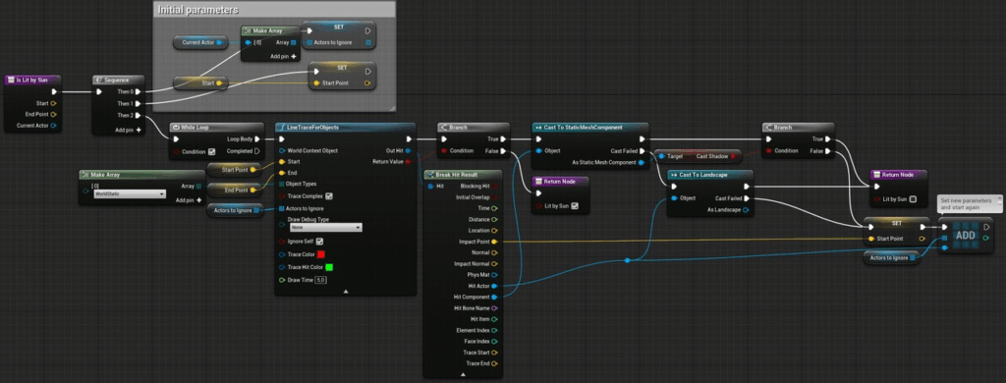The height and width of the screenshot is (383, 1006).
Task: Click the Draw Time value field
Action: click(x=321, y=280)
